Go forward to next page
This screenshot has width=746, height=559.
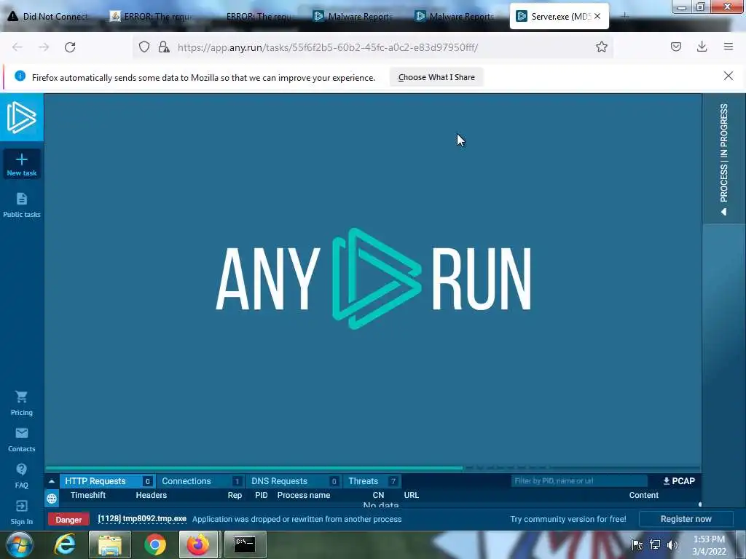coord(44,47)
